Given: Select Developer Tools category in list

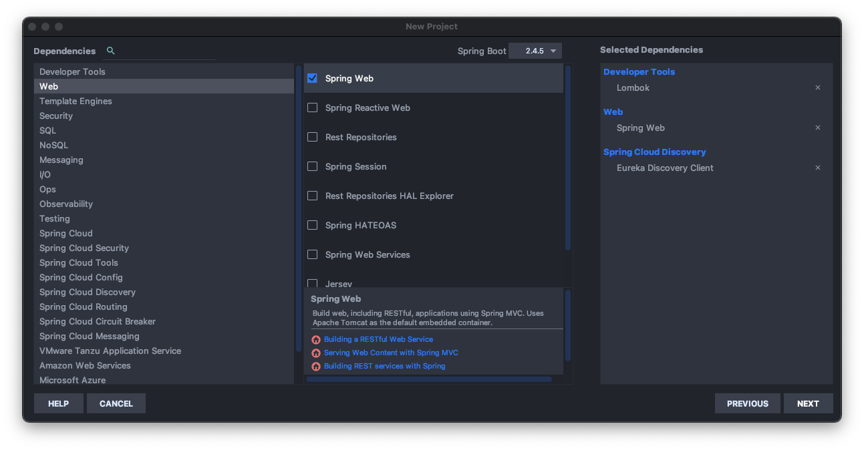Looking at the screenshot, I should coord(164,71).
